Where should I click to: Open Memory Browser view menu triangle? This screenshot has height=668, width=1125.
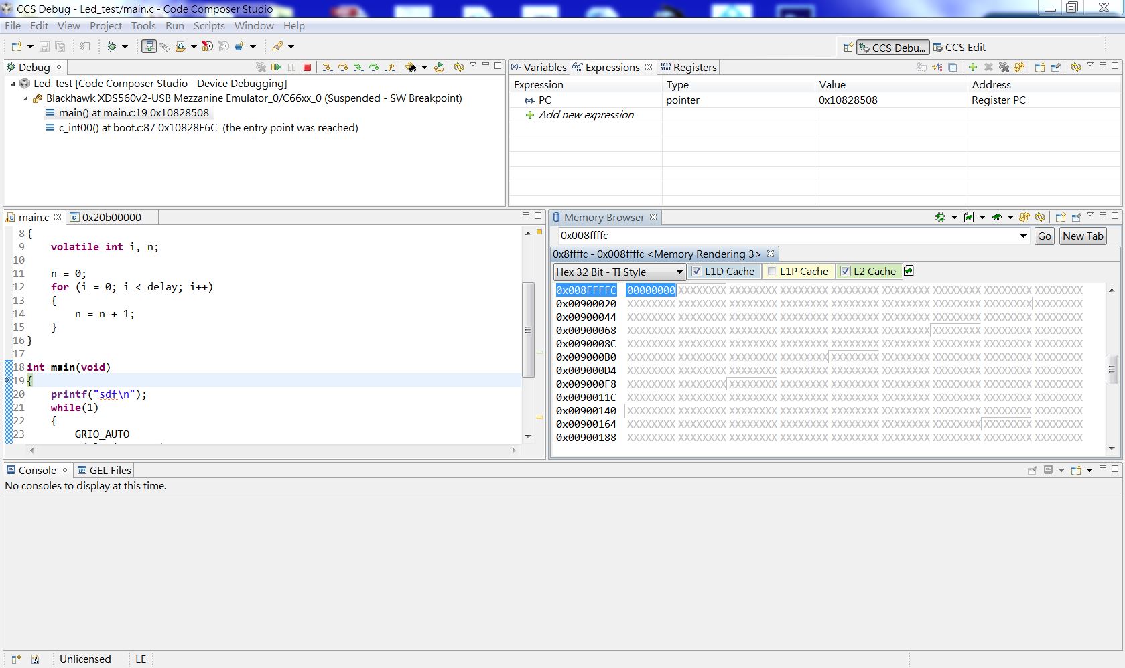1090,216
